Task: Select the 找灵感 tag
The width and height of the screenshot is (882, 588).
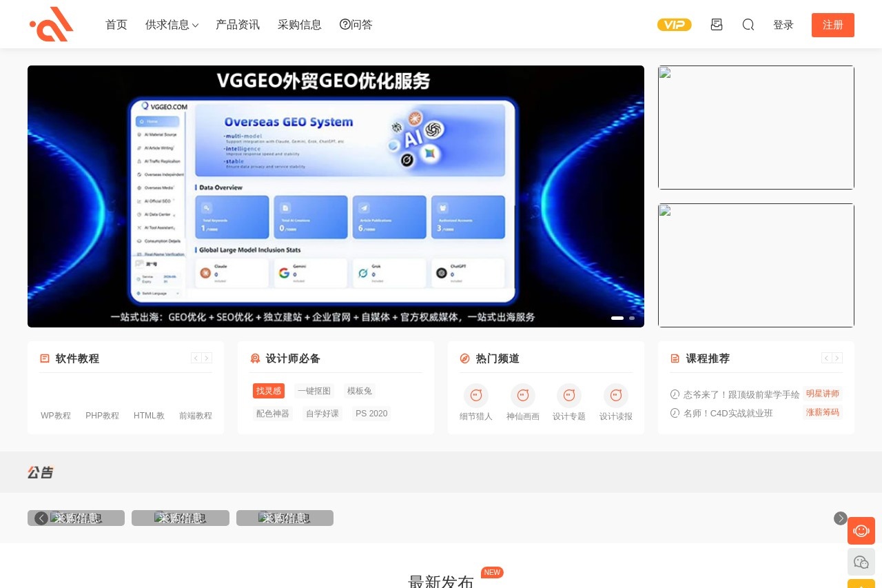Action: 269,391
